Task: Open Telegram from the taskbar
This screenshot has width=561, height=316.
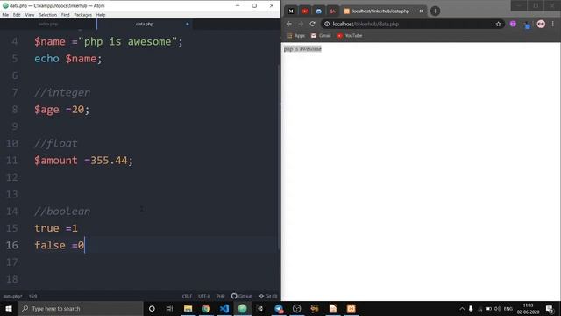Action: [279, 308]
